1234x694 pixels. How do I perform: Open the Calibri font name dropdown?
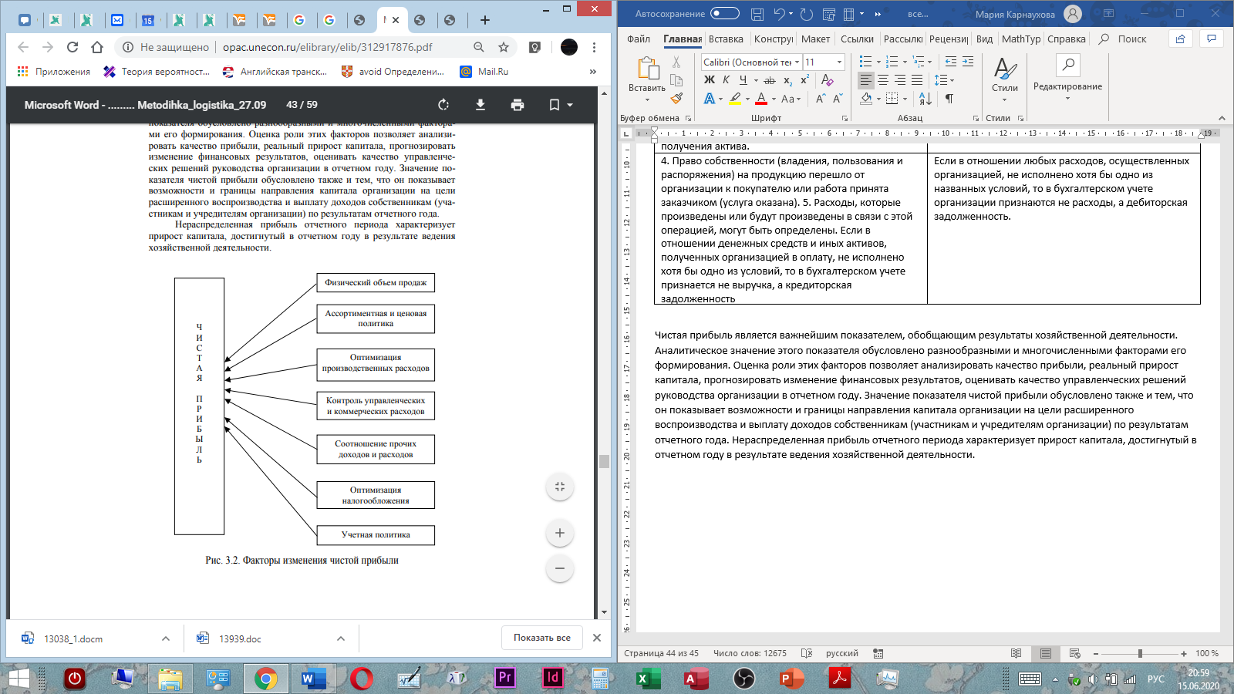pyautogui.click(x=796, y=62)
